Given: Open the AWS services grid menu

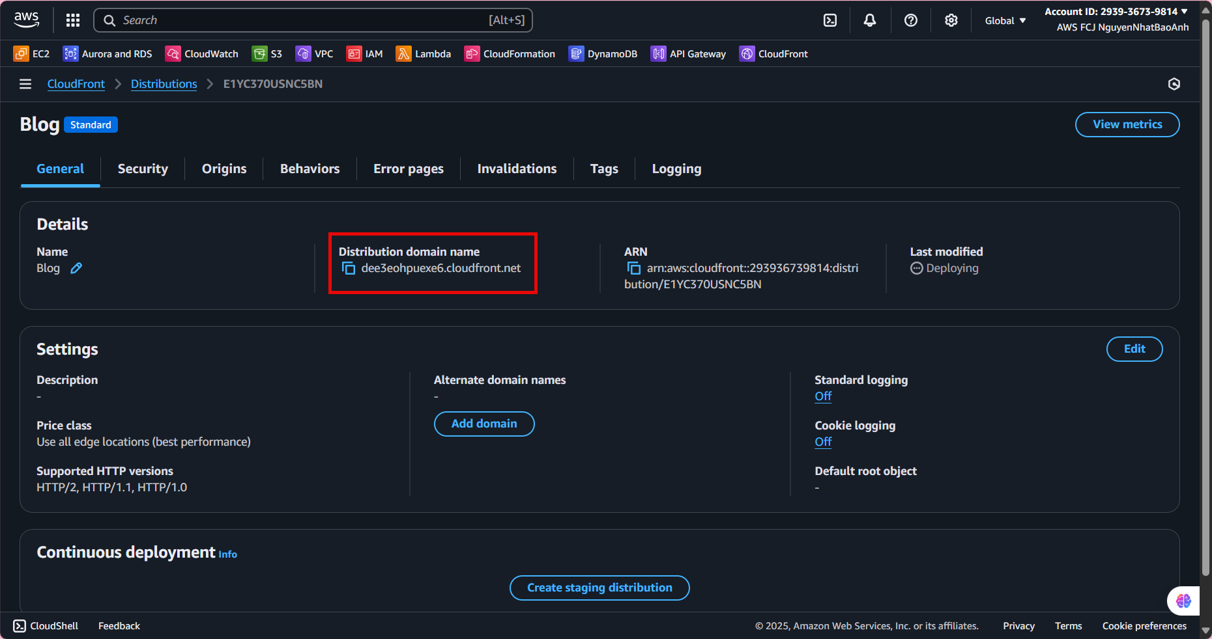Looking at the screenshot, I should coord(73,20).
